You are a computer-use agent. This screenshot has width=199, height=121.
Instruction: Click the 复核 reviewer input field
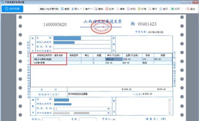click(x=88, y=119)
